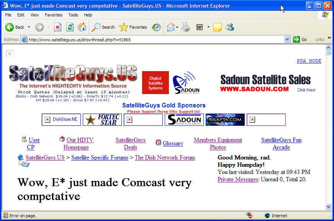Click the PDA MODE link

[309, 61]
